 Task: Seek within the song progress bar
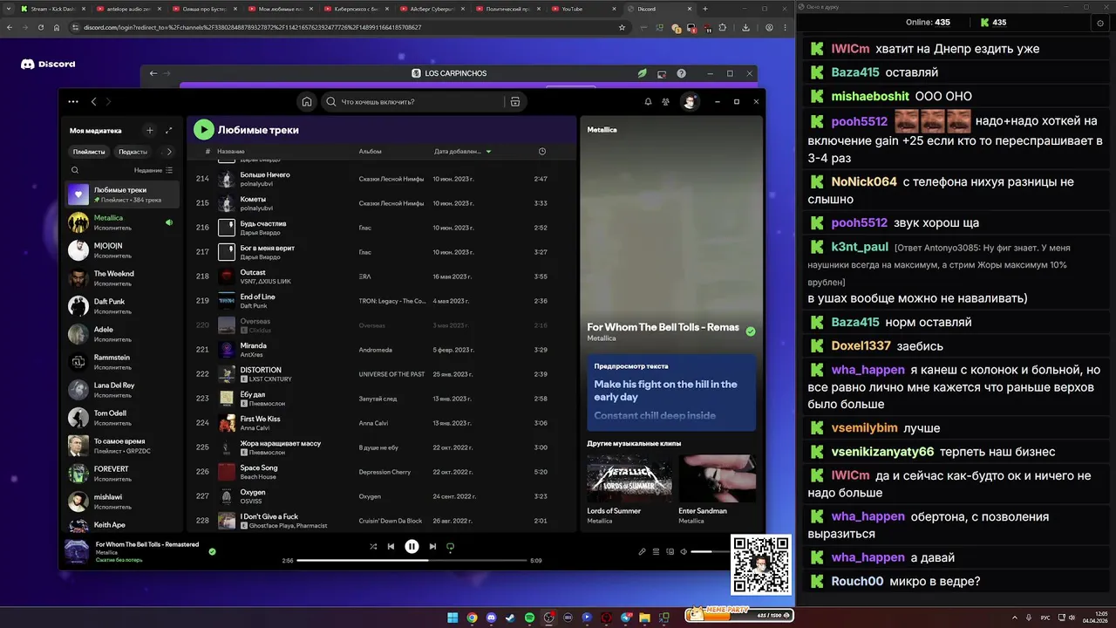point(412,560)
